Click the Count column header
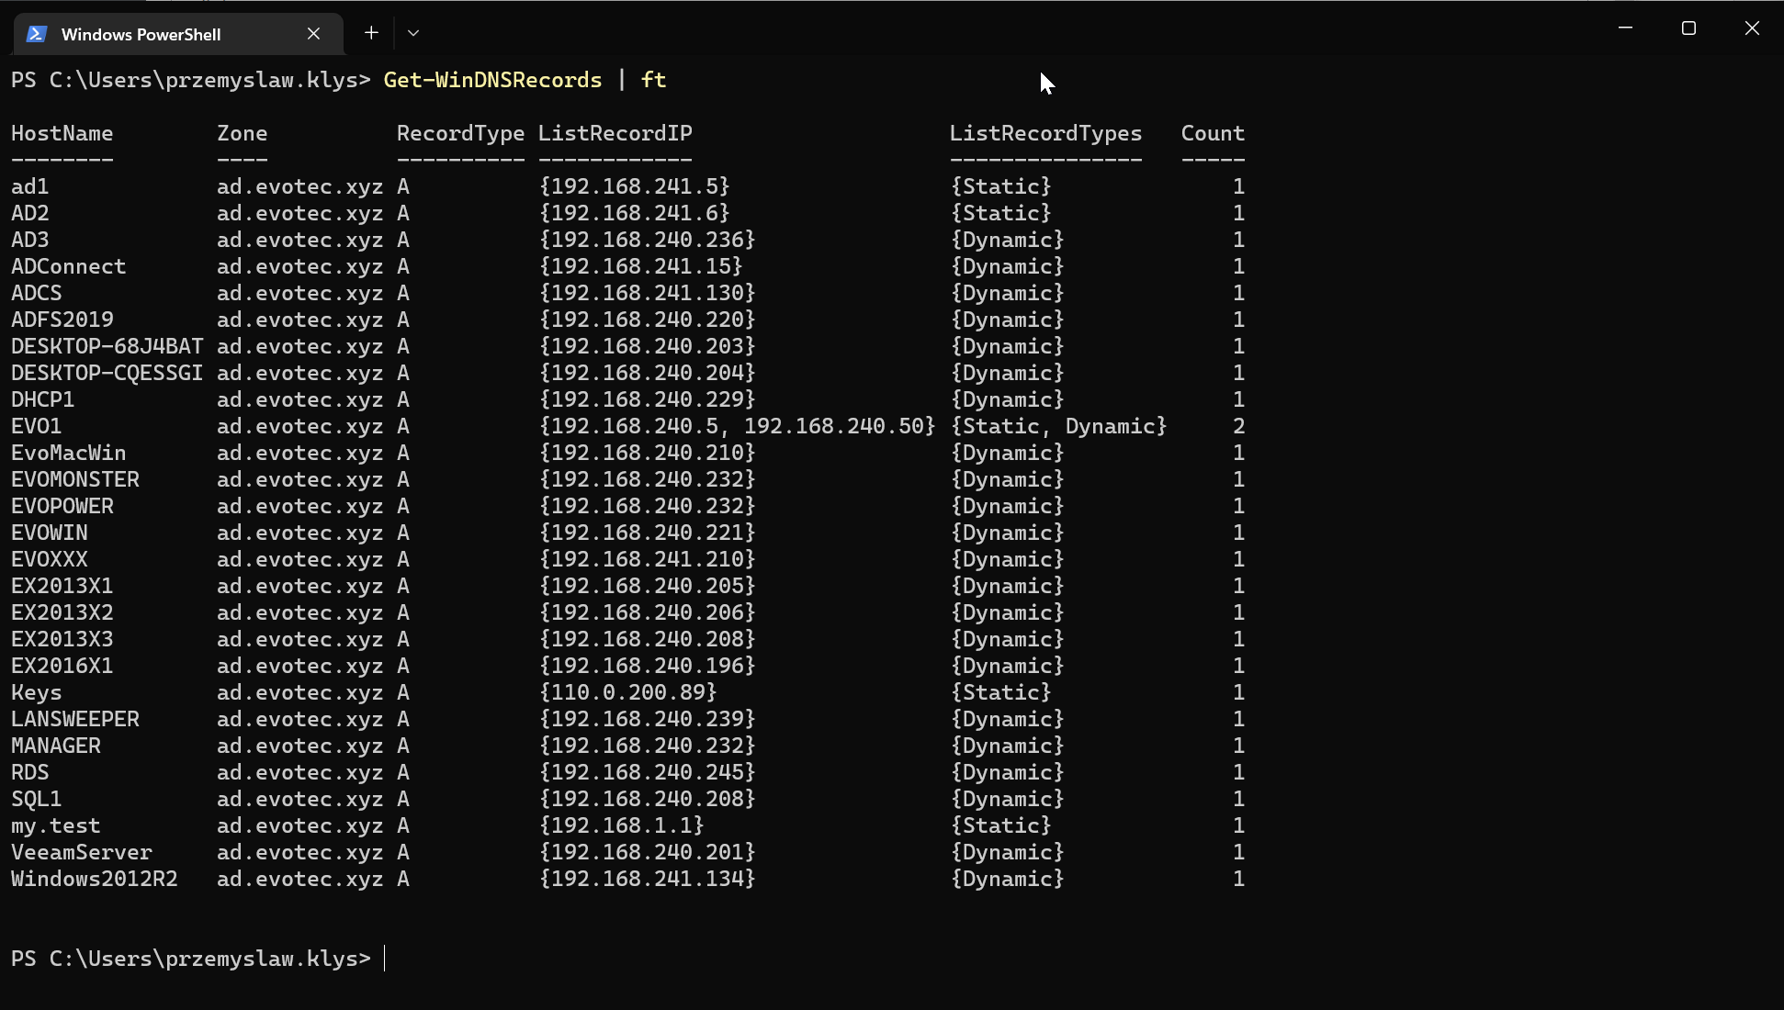Screen dimensions: 1784x1010 tap(1213, 133)
